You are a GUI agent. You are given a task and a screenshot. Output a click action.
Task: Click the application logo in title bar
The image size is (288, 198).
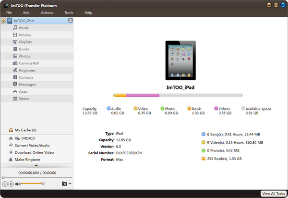click(6, 5)
